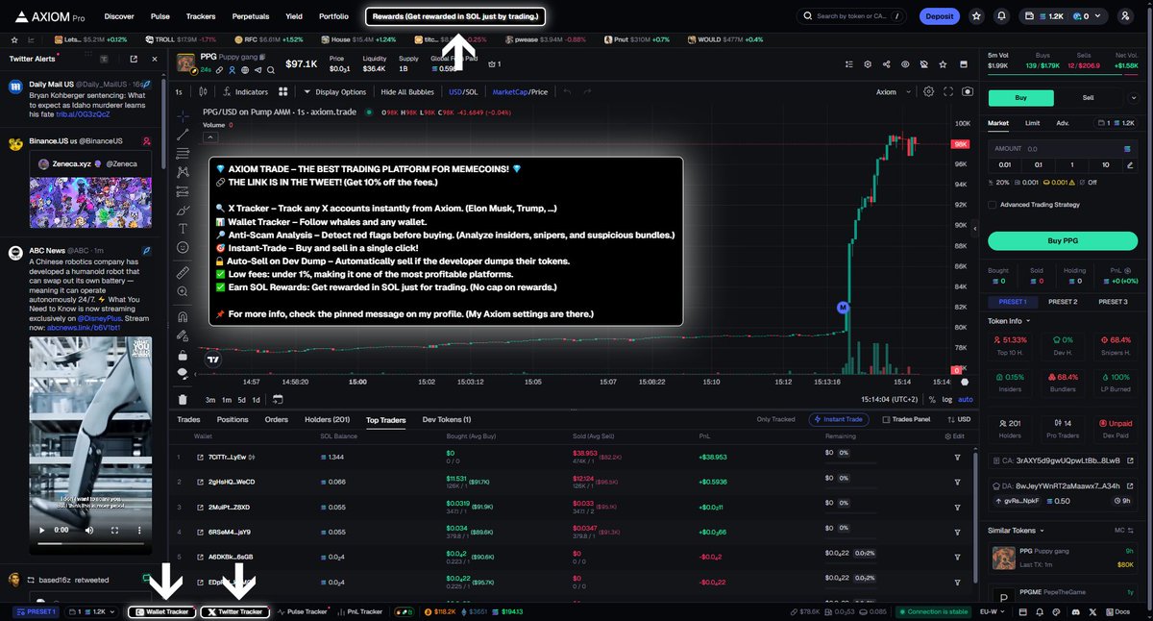Viewport: 1153px width, 621px height.
Task: Enable Advanced Trading Strategy checkbox
Action: (993, 204)
